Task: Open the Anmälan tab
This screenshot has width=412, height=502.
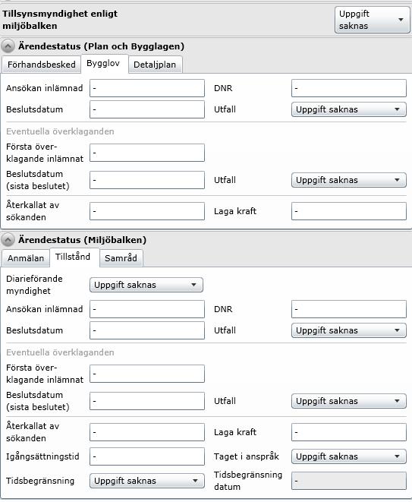Action: pyautogui.click(x=26, y=258)
